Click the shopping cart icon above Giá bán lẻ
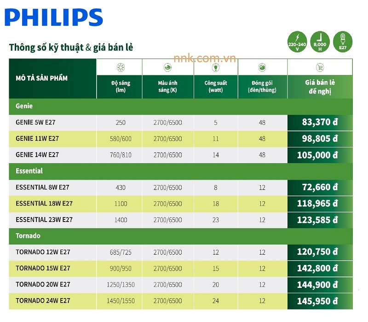The image size is (368, 322). pyautogui.click(x=320, y=67)
